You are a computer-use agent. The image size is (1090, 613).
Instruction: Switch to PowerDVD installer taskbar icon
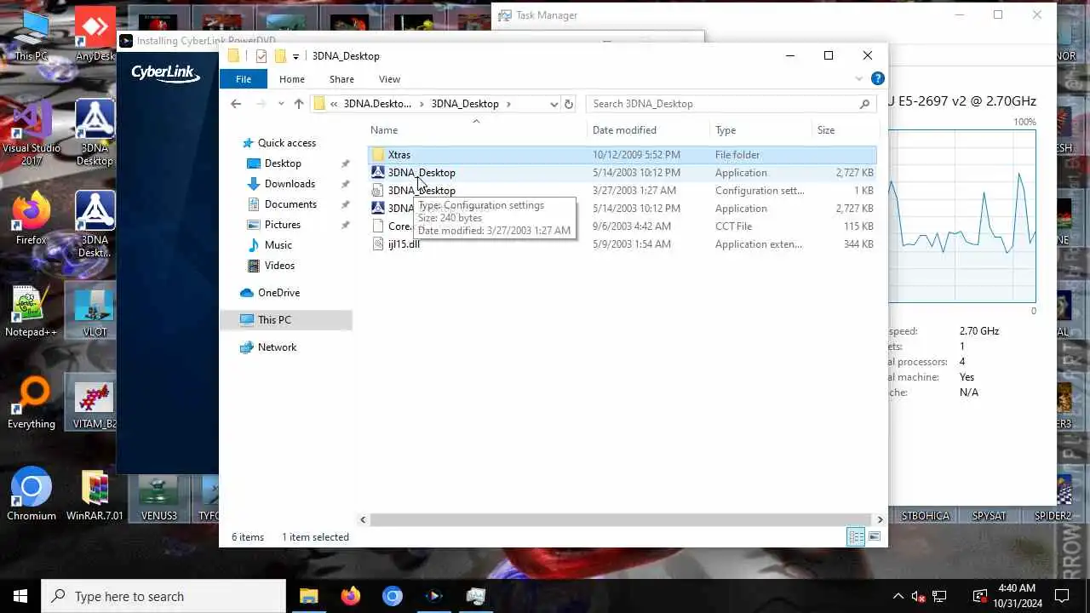point(434,596)
